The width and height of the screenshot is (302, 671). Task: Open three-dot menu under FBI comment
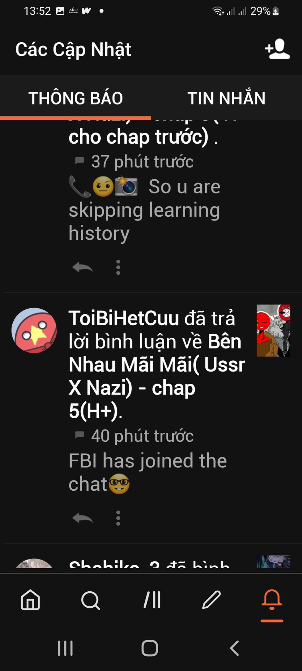click(x=118, y=518)
